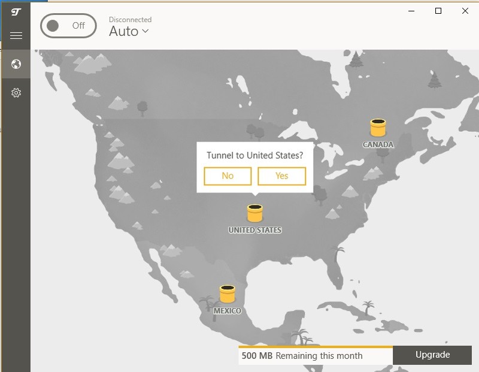Open the hamburger menu in the sidebar
The height and width of the screenshot is (372, 479).
16,35
